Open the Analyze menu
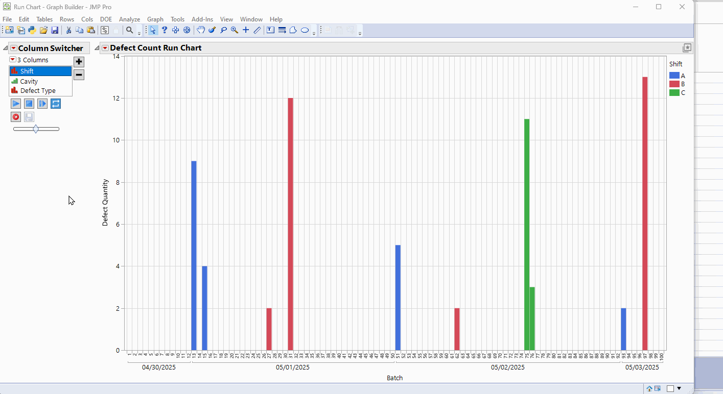The height and width of the screenshot is (394, 723). coord(129,19)
